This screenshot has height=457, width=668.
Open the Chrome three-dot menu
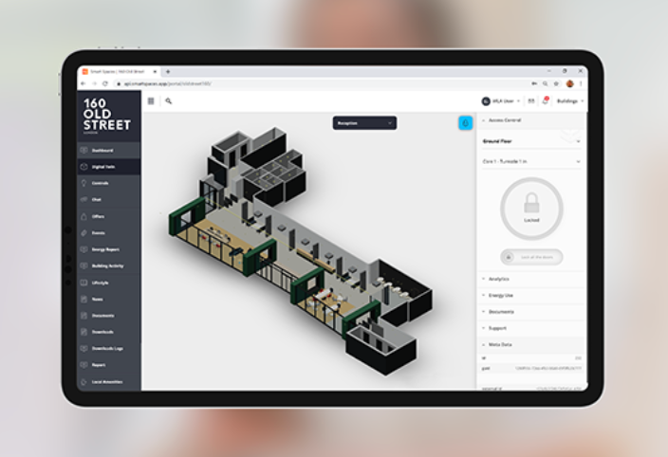pyautogui.click(x=581, y=83)
